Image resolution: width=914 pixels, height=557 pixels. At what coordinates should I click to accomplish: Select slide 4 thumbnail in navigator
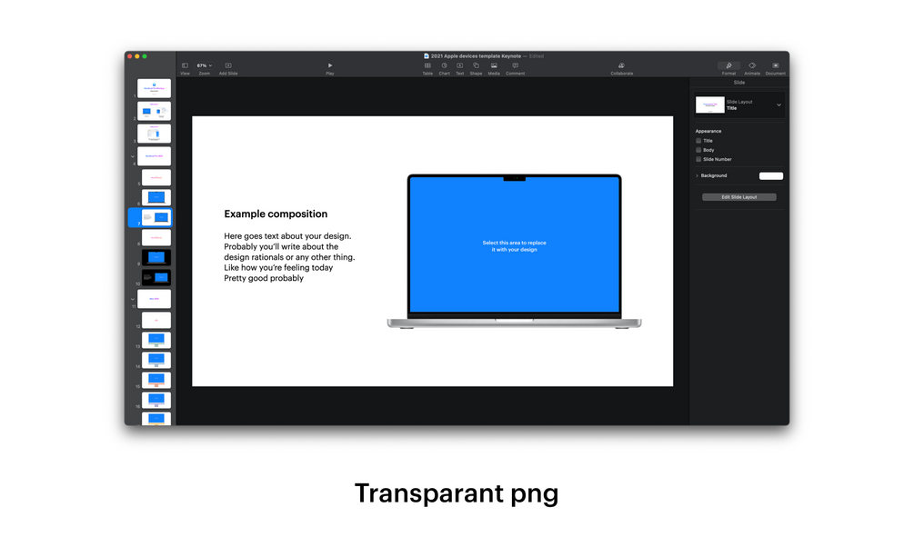(154, 156)
